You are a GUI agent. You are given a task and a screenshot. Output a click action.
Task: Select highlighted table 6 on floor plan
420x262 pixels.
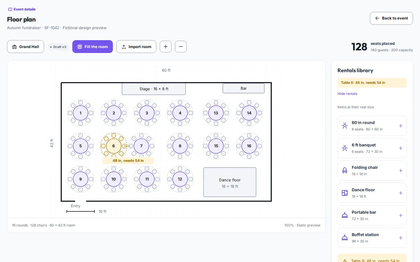pos(114,146)
